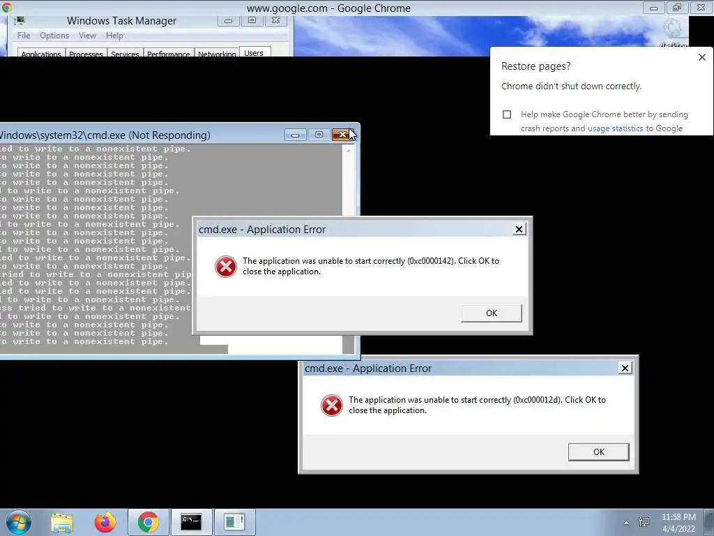Switch to cmd.exe taskbar icon
This screenshot has height=536, width=714.
point(191,522)
